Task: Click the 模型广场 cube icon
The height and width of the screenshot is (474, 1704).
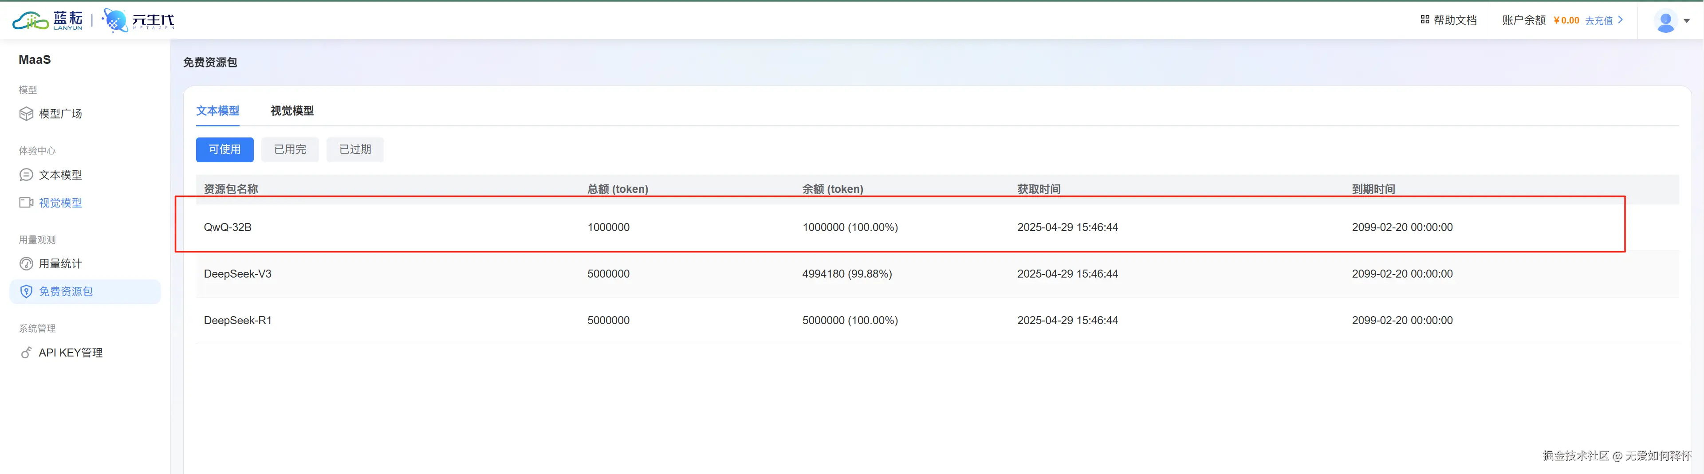Action: tap(26, 114)
